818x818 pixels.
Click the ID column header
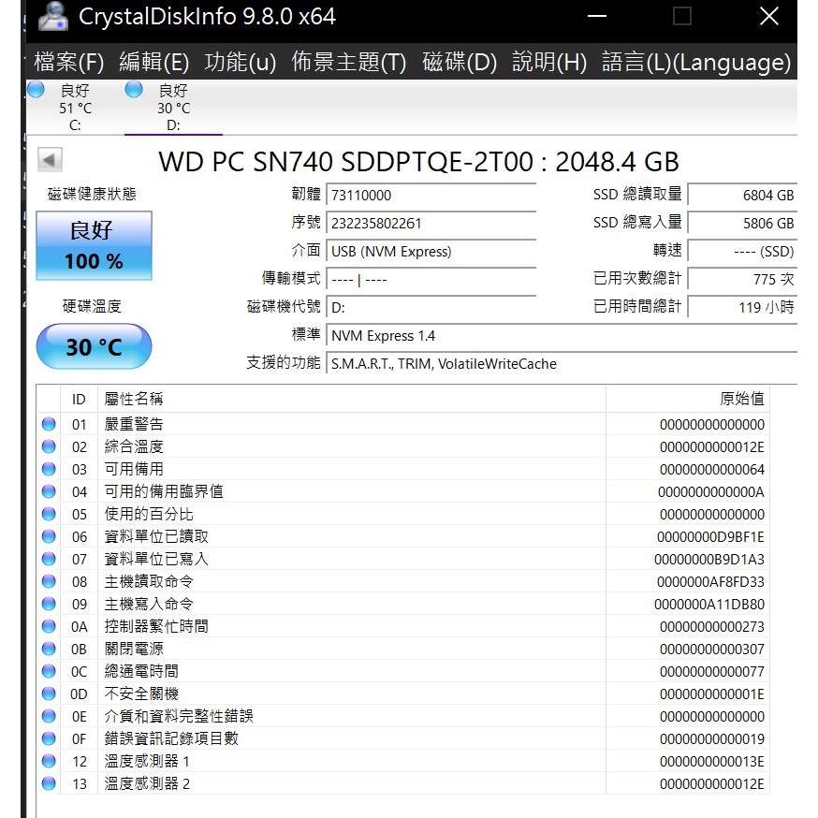click(79, 399)
